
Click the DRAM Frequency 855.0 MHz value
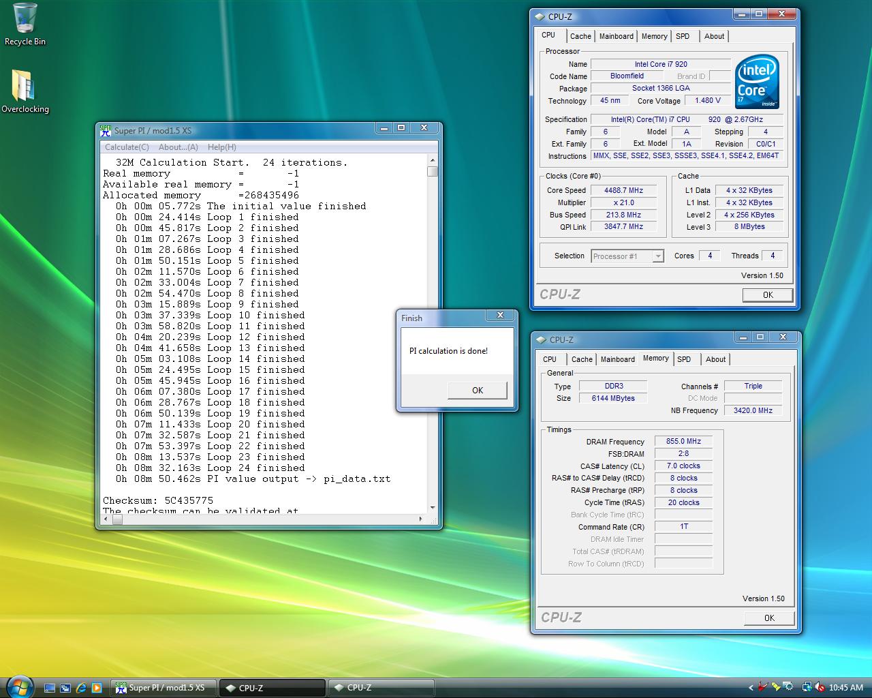[683, 441]
